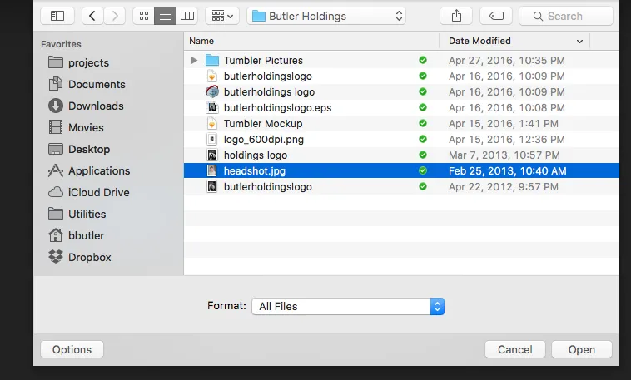Viewport: 631px width, 380px height.
Task: Toggle the Date Modified sort direction chevron
Action: (579, 42)
